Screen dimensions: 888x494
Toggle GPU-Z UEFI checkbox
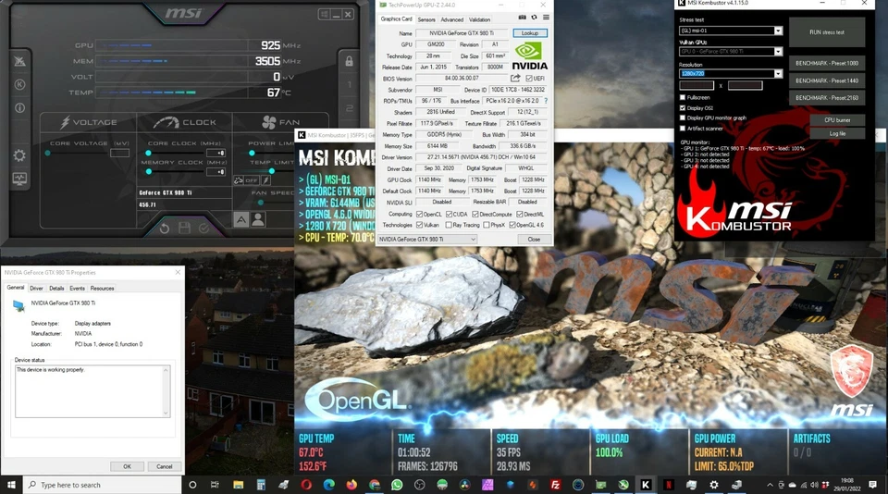pos(529,79)
